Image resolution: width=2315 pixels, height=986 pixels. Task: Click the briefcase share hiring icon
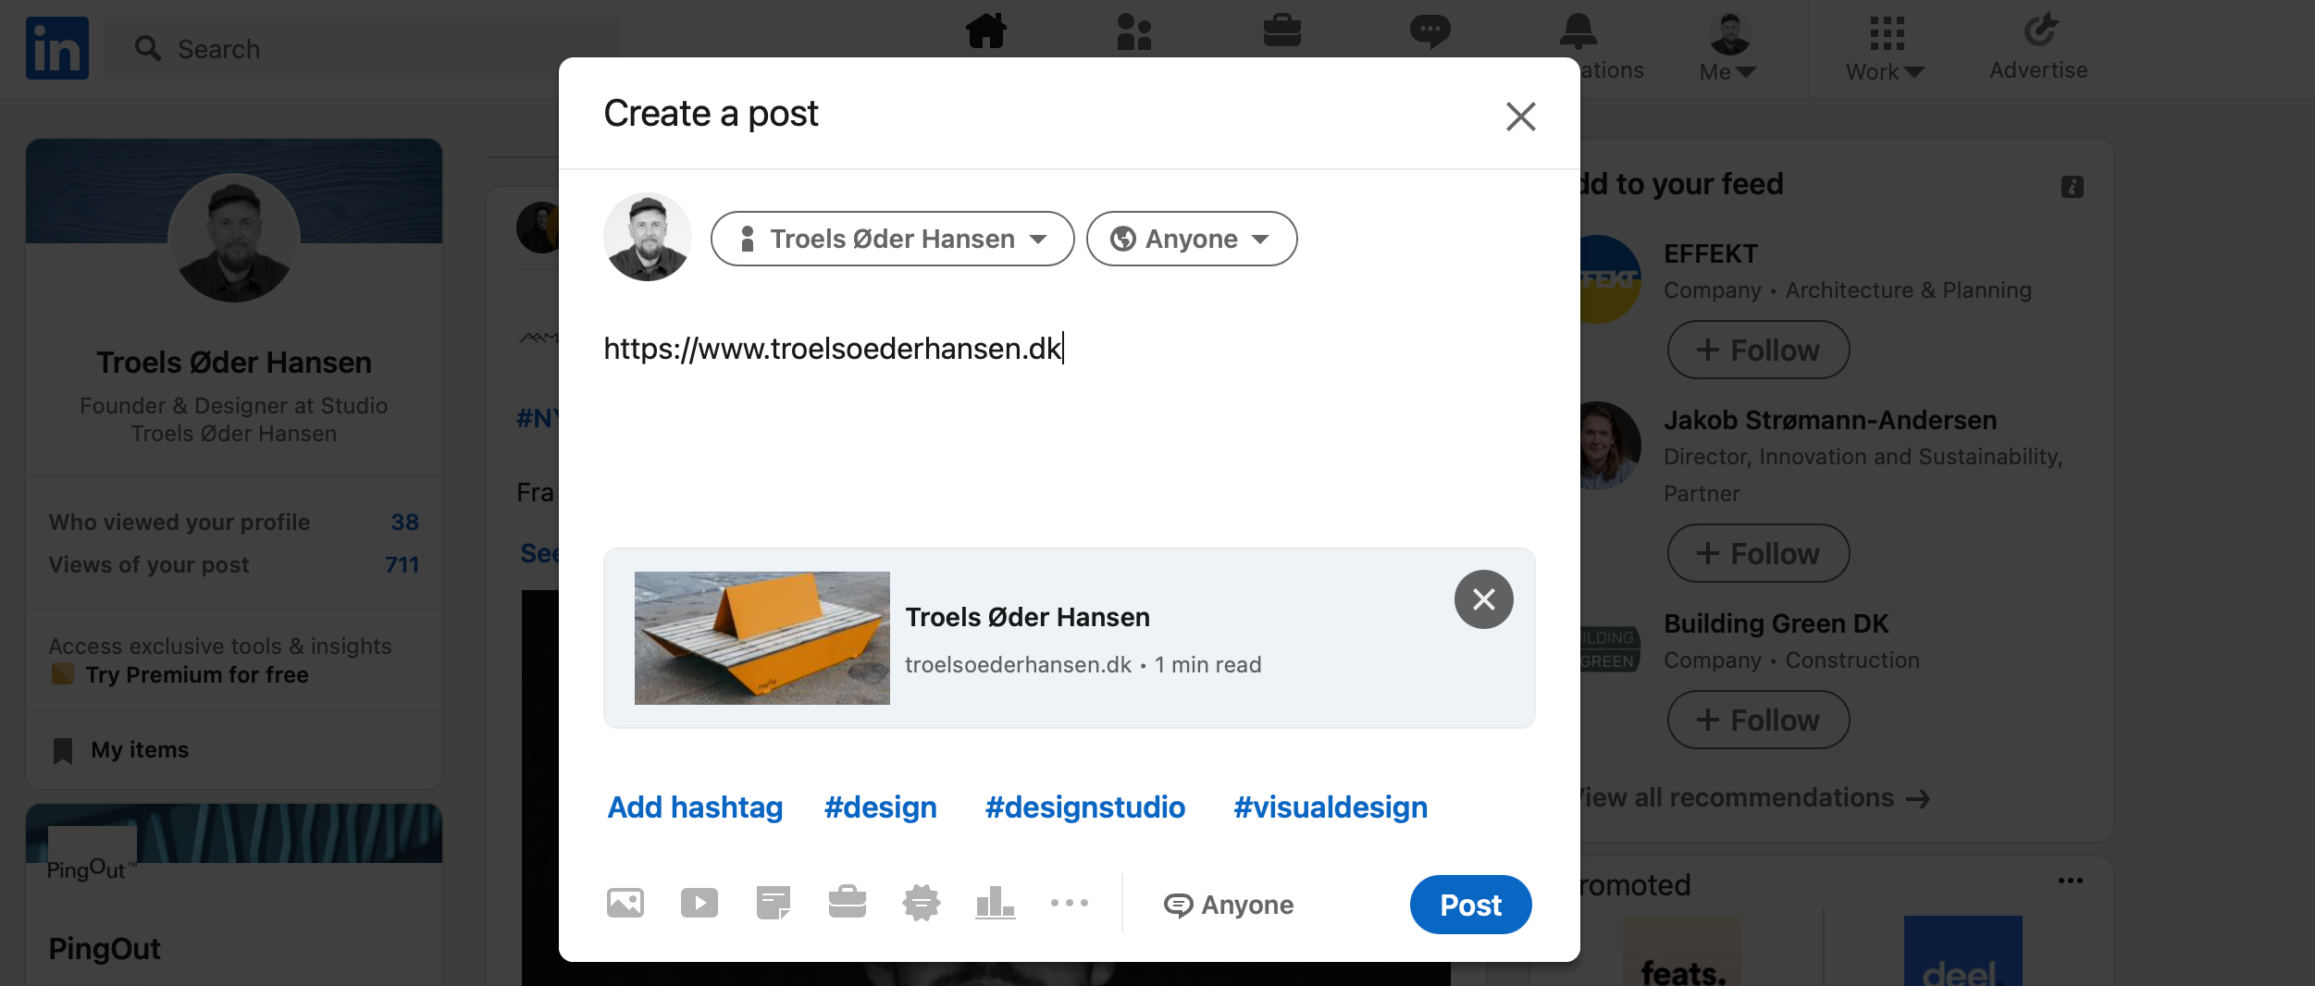848,903
